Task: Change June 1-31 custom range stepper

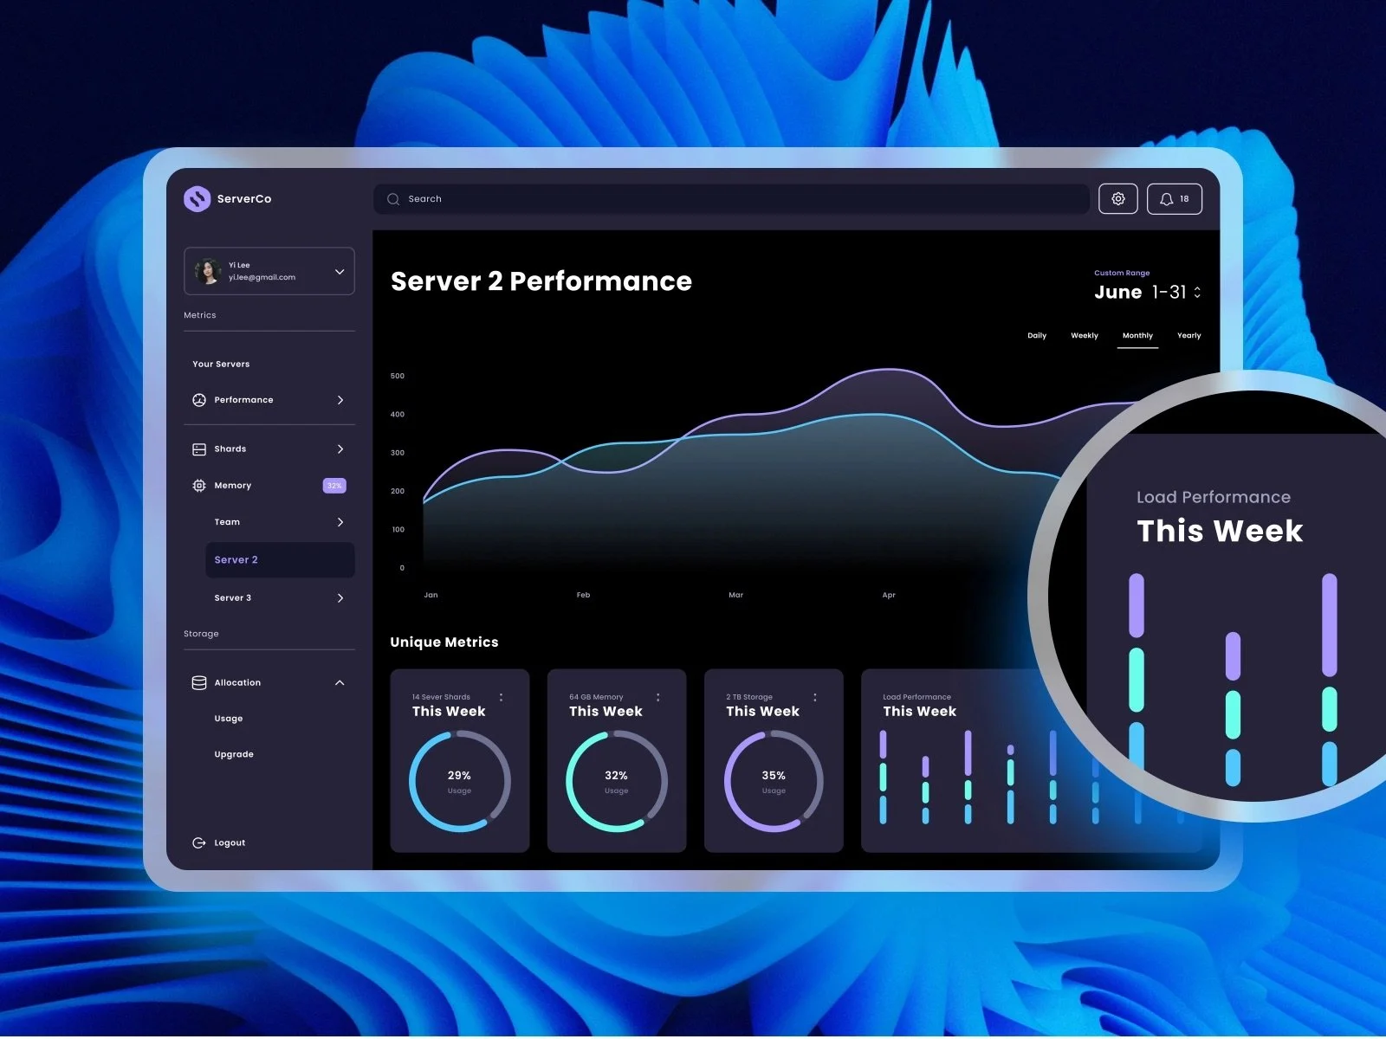Action: [x=1197, y=293]
